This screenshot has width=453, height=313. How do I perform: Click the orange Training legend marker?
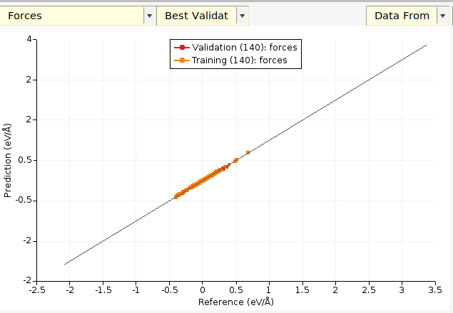pyautogui.click(x=181, y=60)
